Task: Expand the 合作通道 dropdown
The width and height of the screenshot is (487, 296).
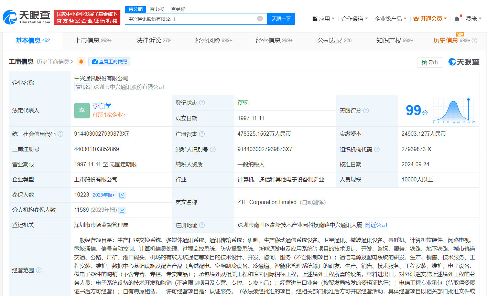Action: pyautogui.click(x=355, y=19)
